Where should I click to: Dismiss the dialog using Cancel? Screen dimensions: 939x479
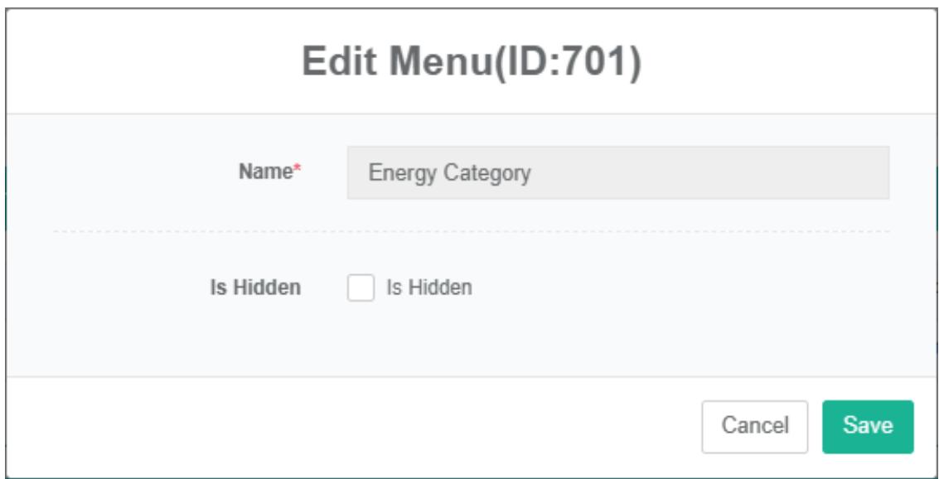pos(754,427)
